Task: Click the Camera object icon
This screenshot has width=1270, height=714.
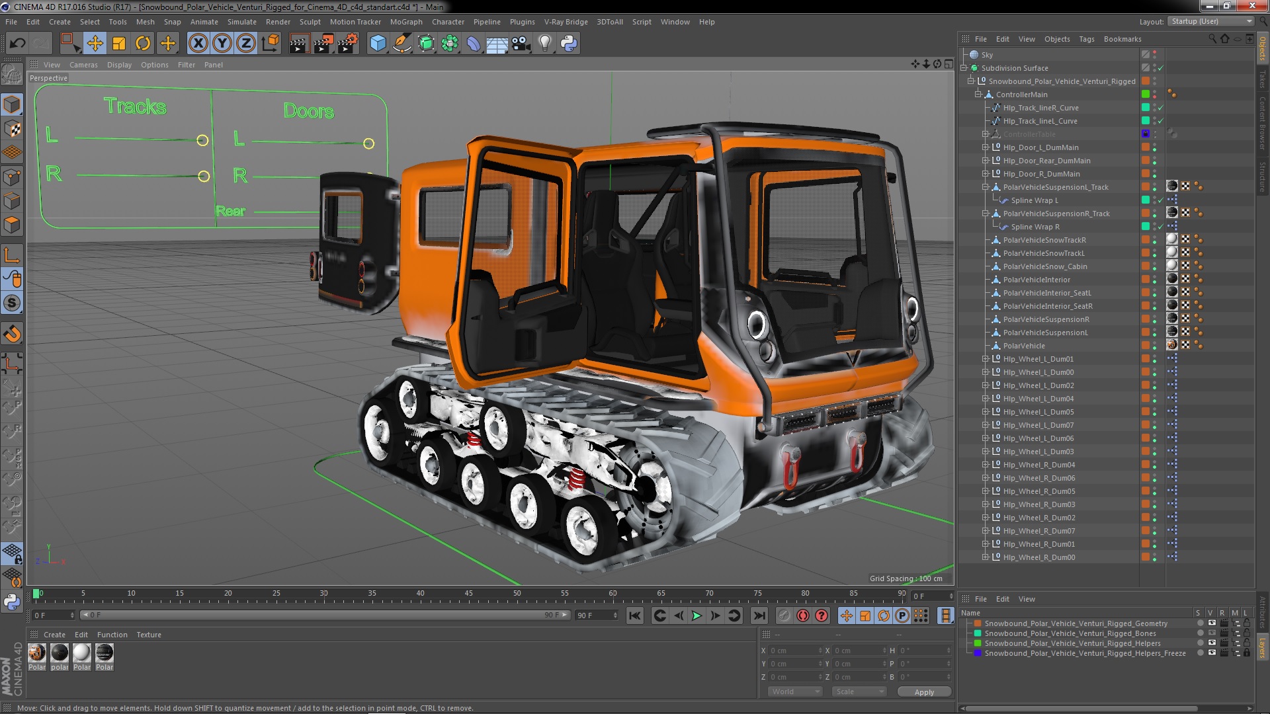Action: tap(521, 44)
